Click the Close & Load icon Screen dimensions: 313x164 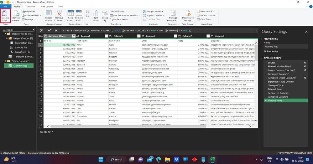(x=4, y=13)
